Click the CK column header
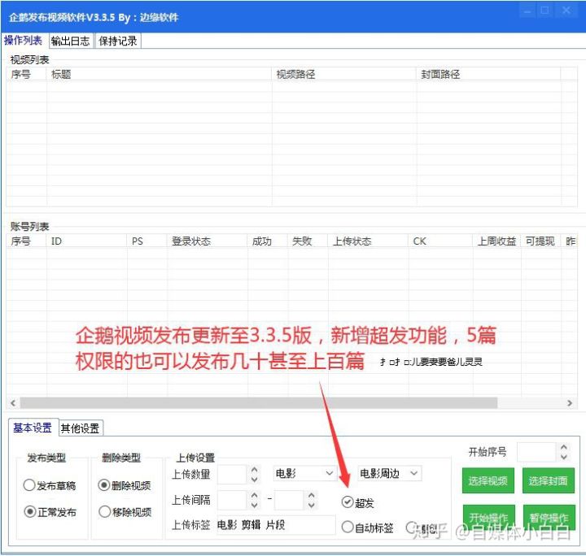Screen dimensions: 586x556 tap(440, 241)
